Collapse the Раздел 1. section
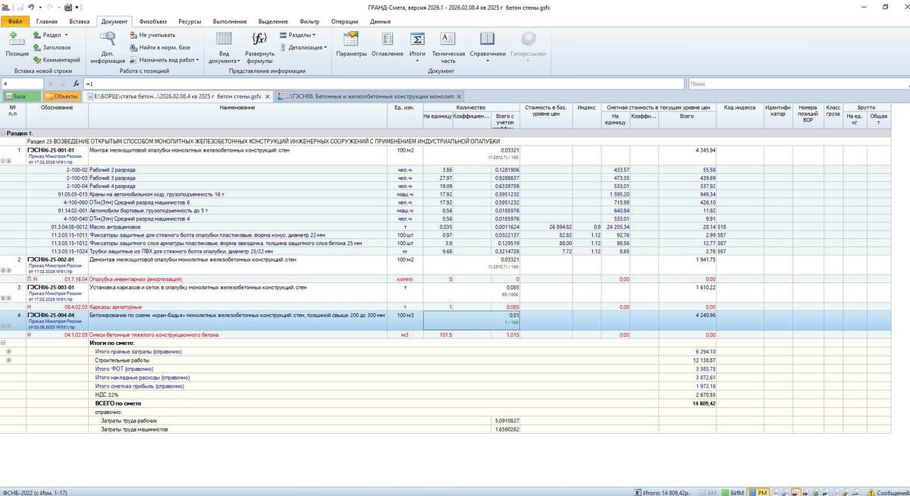The height and width of the screenshot is (496, 910). pyautogui.click(x=4, y=133)
